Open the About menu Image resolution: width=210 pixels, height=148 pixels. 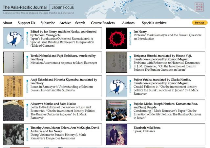pos(7,23)
